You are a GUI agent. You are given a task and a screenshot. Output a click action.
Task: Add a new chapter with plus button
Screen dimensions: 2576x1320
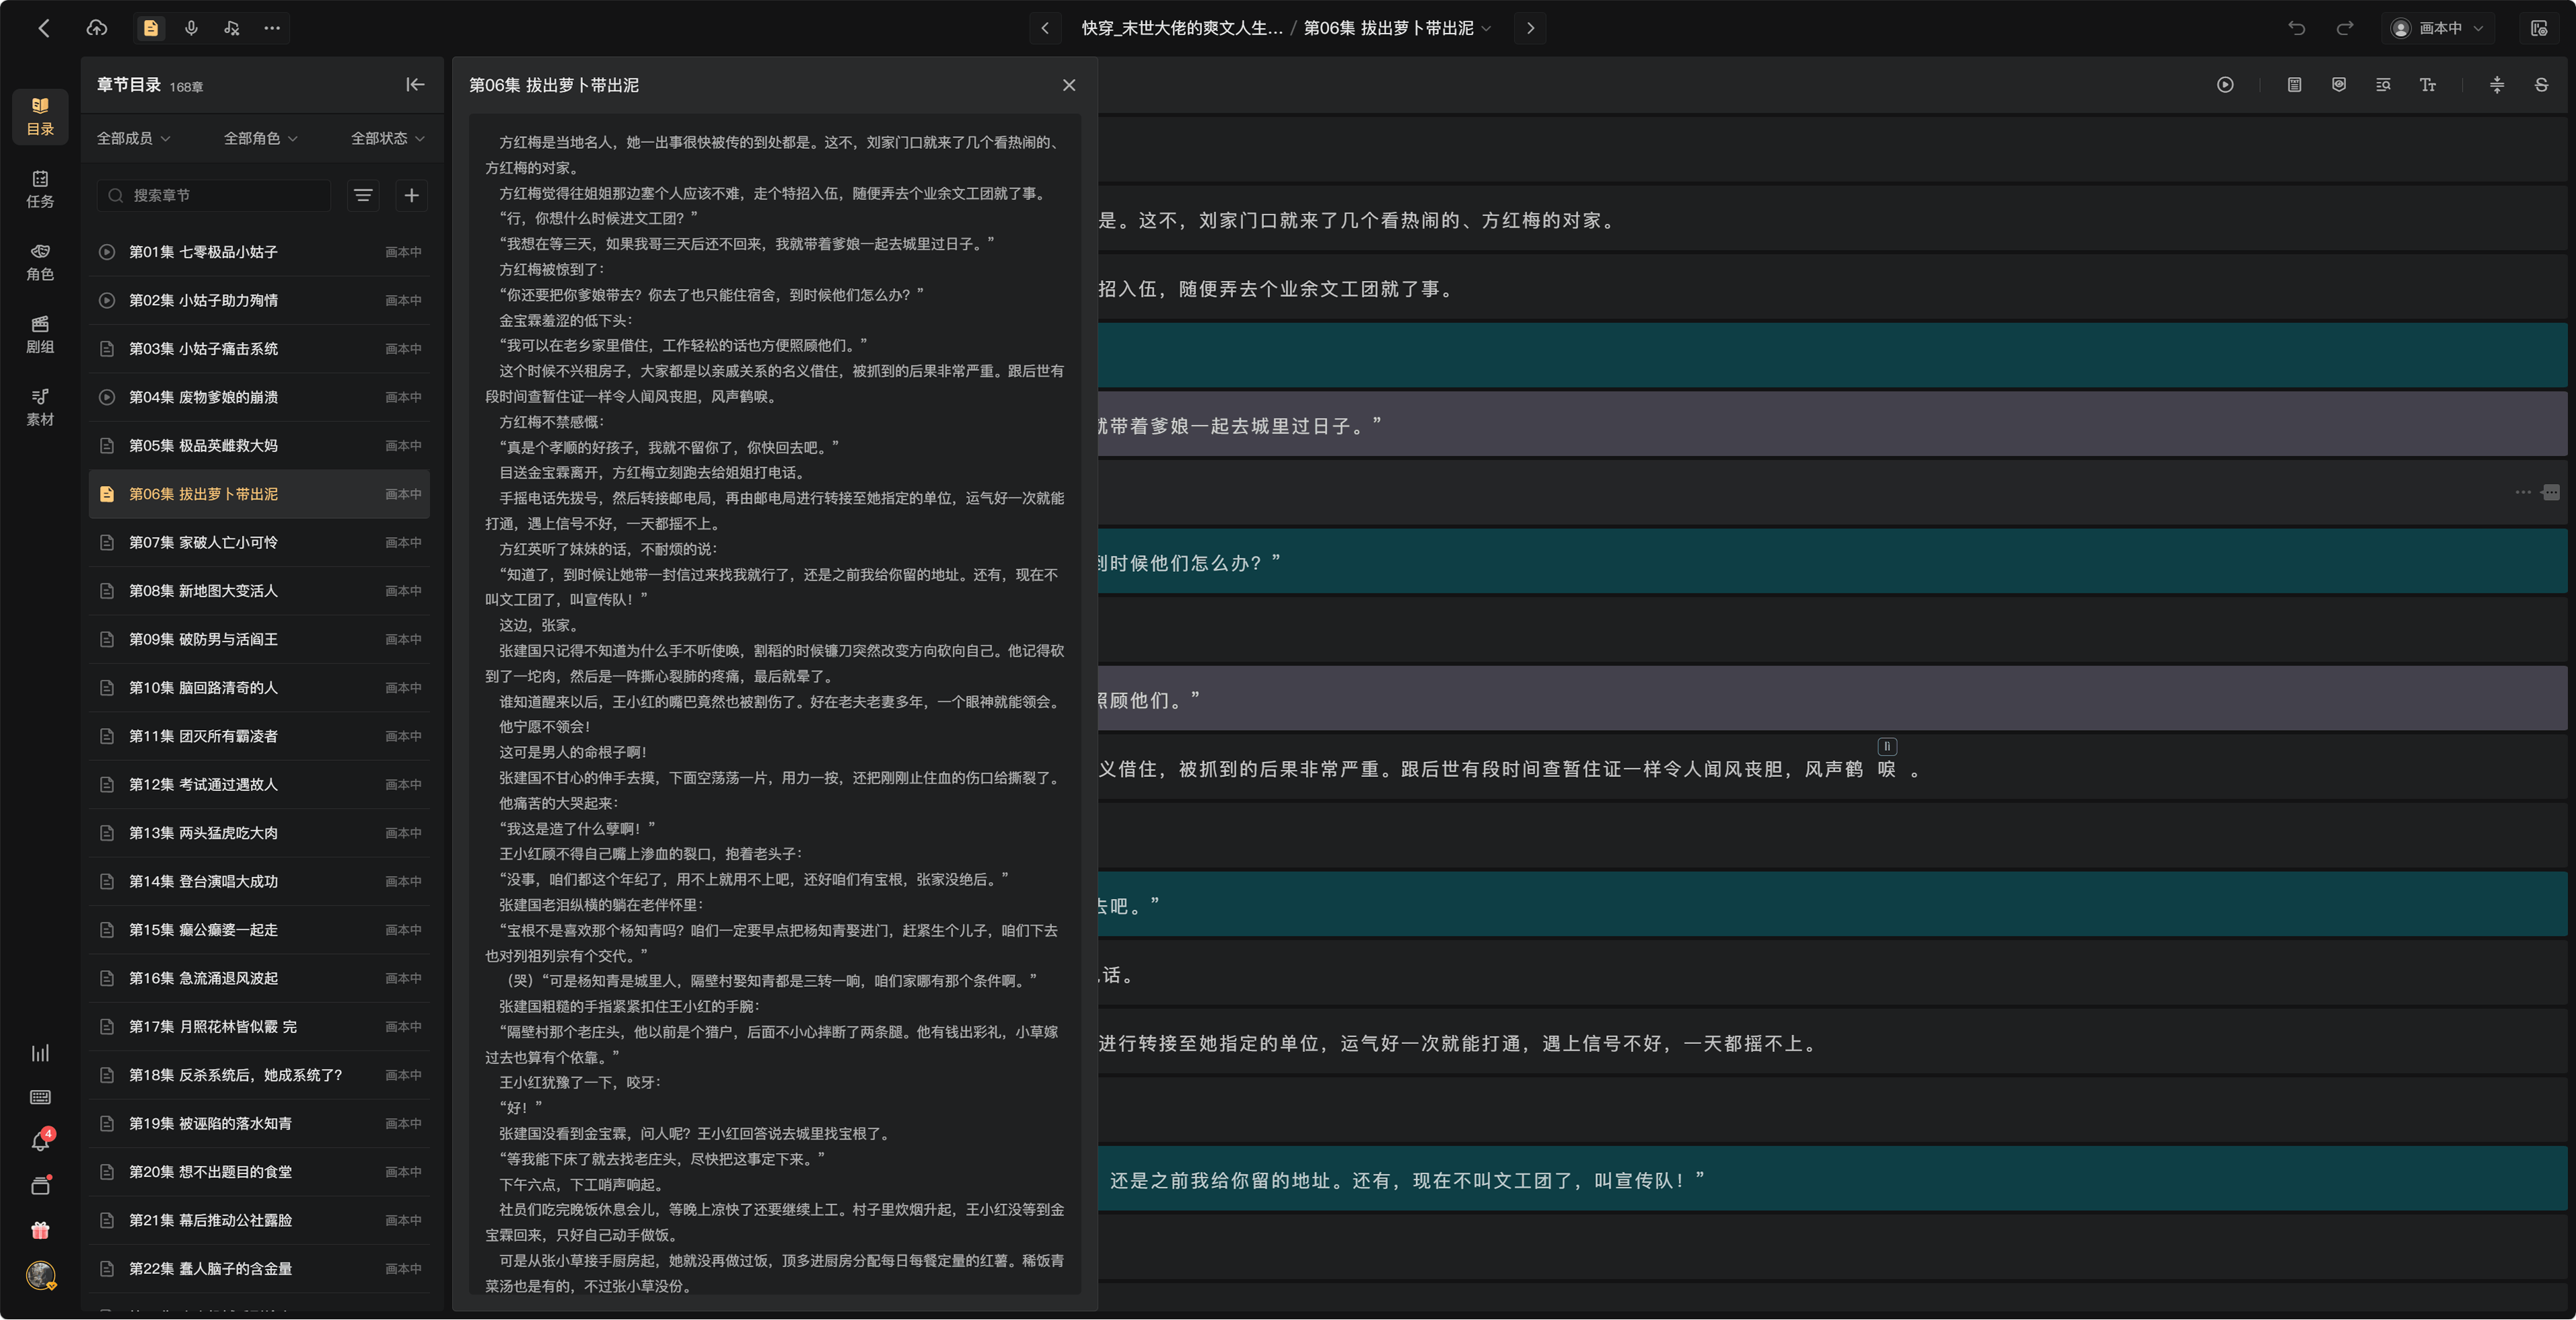tap(411, 195)
